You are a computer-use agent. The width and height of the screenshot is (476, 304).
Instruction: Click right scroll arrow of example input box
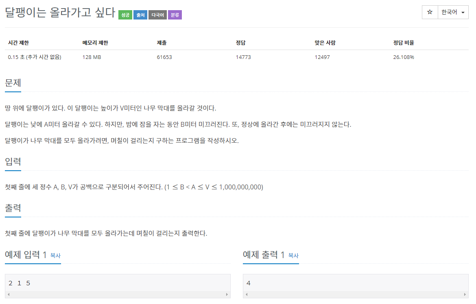[227, 294]
